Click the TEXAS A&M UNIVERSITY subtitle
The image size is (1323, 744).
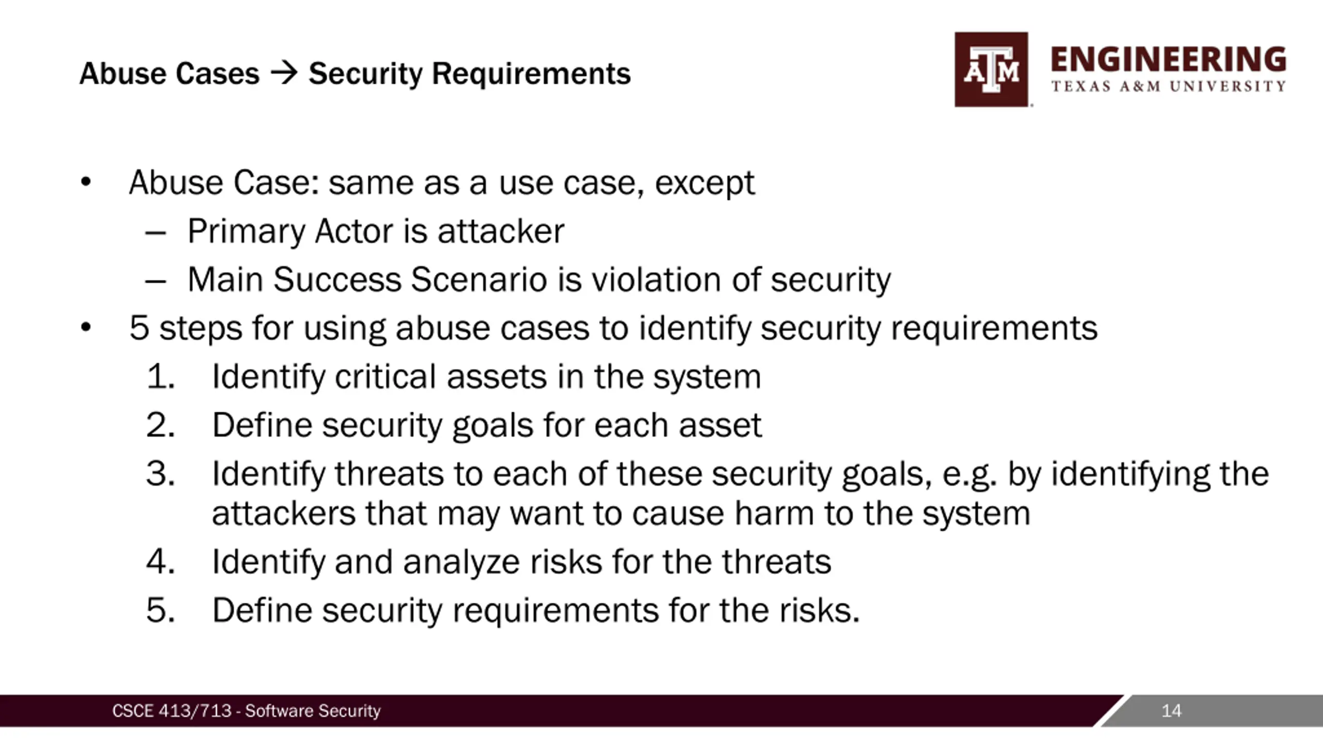click(x=1168, y=86)
